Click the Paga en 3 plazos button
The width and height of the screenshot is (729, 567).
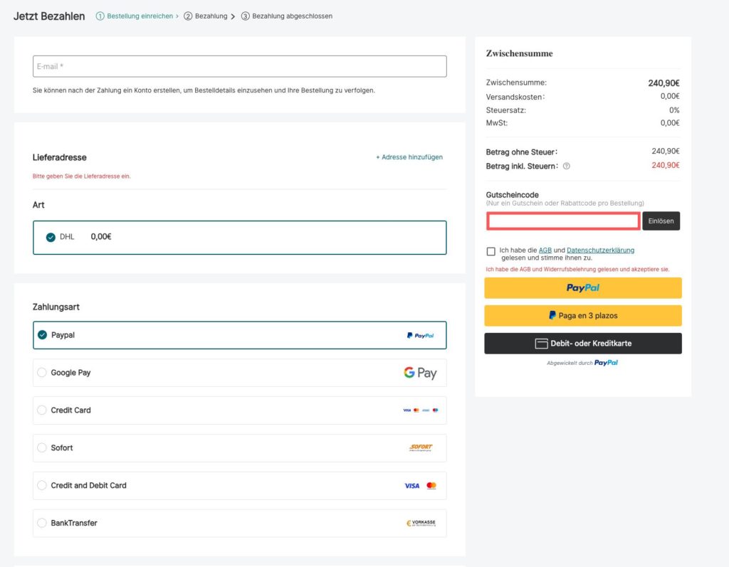583,316
